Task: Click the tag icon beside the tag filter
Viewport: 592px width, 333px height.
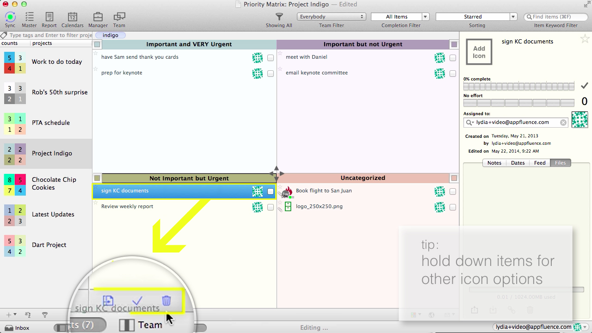Action: click(4, 35)
